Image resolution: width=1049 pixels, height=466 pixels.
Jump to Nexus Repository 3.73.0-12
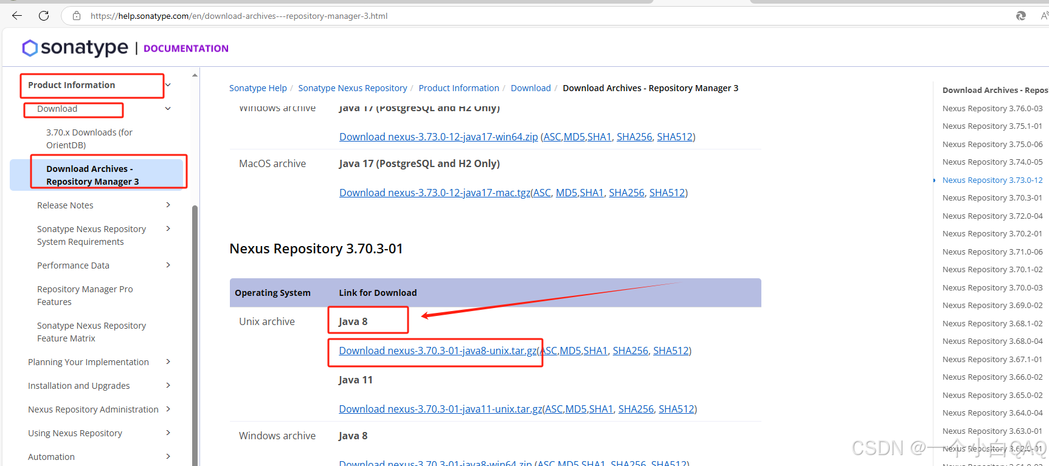992,180
